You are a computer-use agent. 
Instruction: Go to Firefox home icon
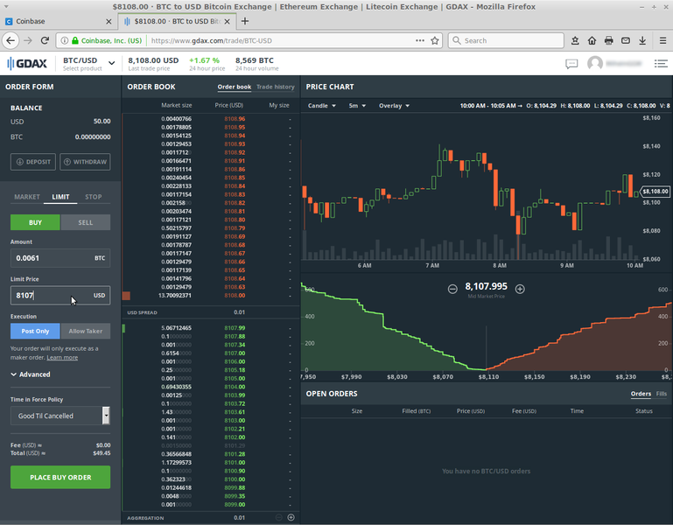(x=592, y=40)
